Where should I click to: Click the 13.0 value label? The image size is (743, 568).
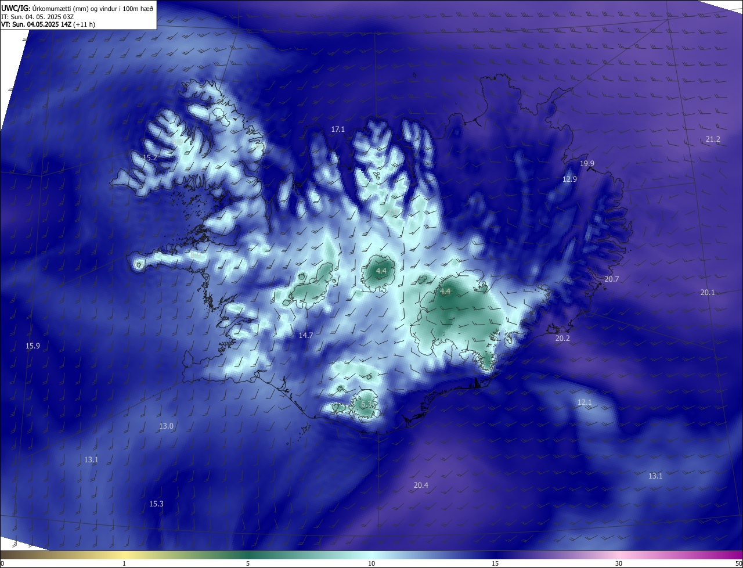click(x=166, y=426)
